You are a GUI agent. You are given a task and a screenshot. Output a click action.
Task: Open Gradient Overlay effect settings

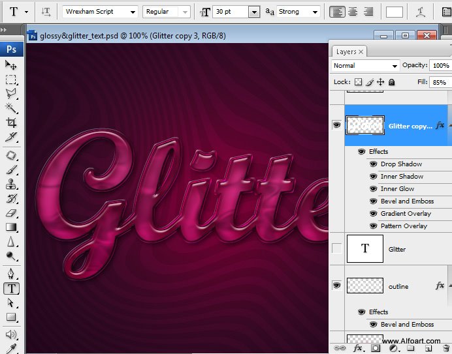(406, 214)
